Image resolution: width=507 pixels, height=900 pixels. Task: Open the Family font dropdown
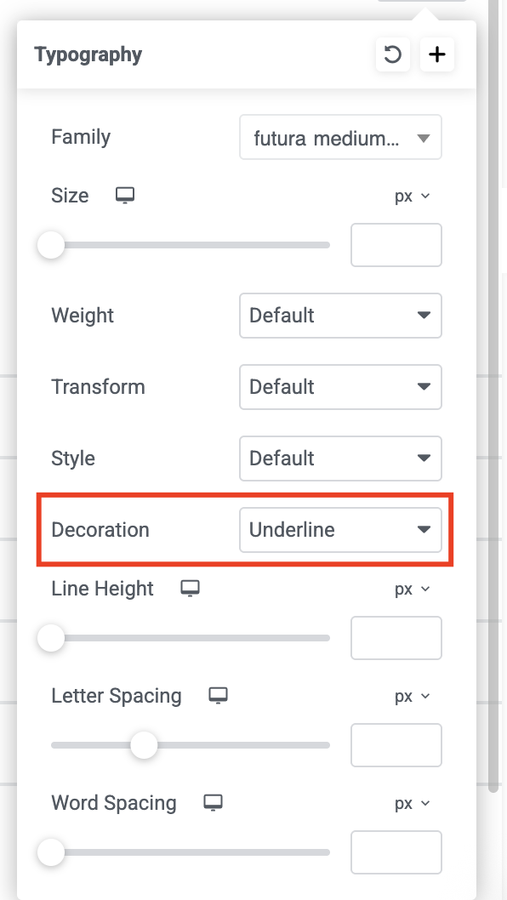(340, 137)
